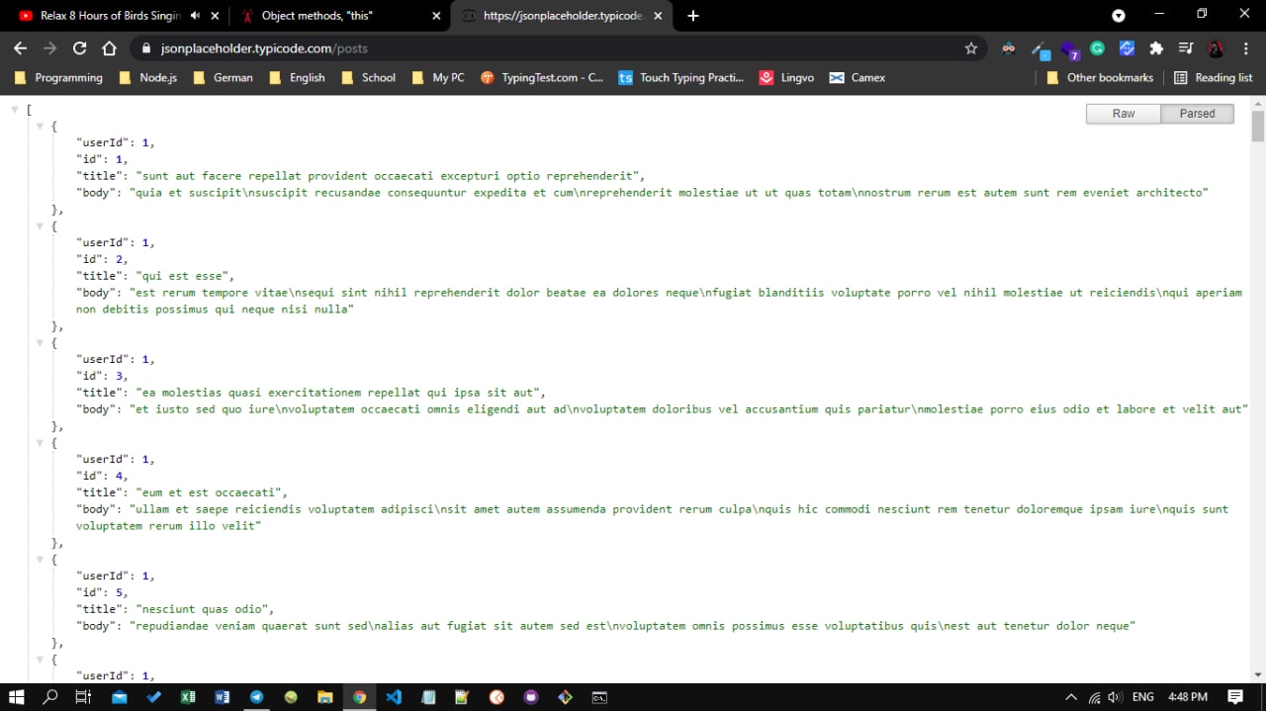
Task: Open Word from the taskbar
Action: [x=222, y=697]
